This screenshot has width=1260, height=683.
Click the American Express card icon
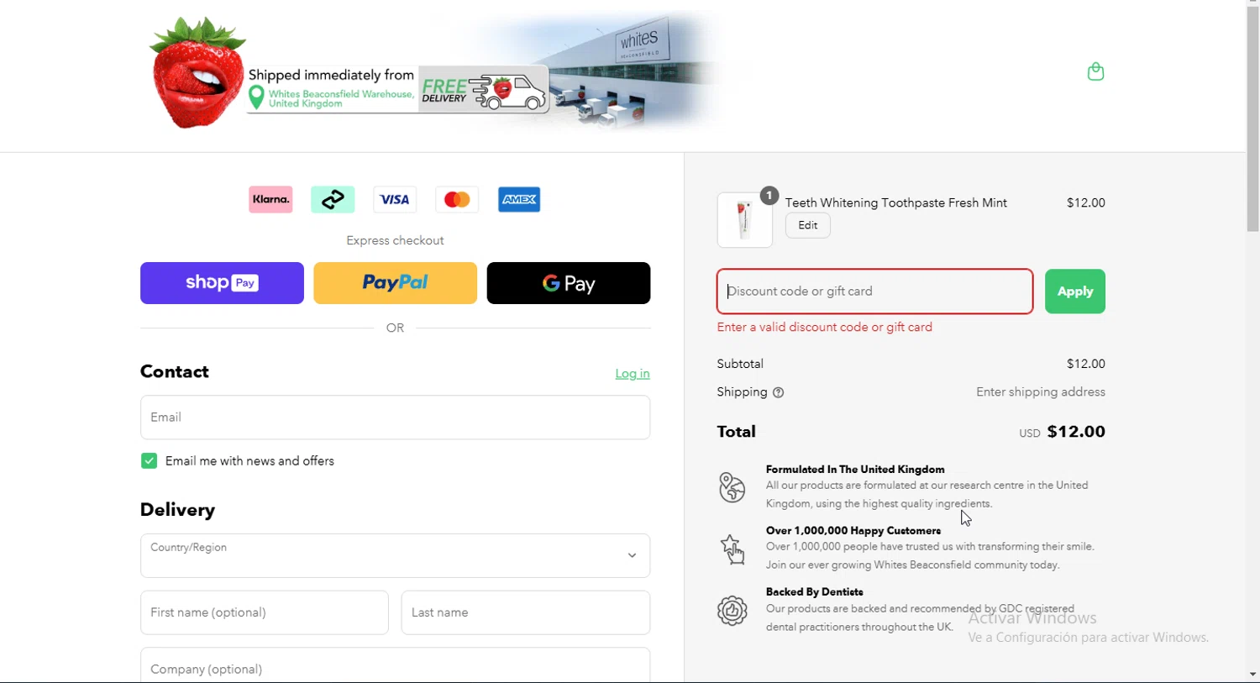coord(519,199)
